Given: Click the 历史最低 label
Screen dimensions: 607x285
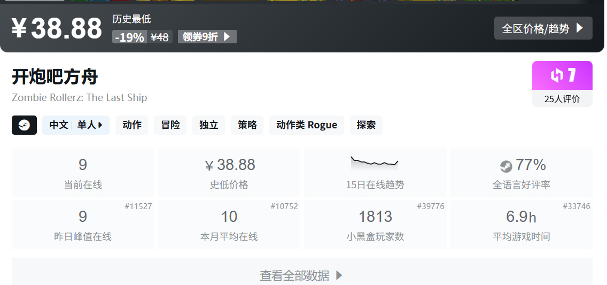Looking at the screenshot, I should [x=131, y=19].
